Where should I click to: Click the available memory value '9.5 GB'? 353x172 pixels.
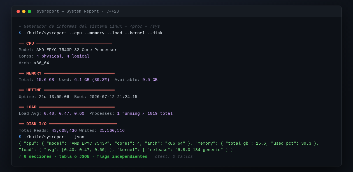[150, 80]
